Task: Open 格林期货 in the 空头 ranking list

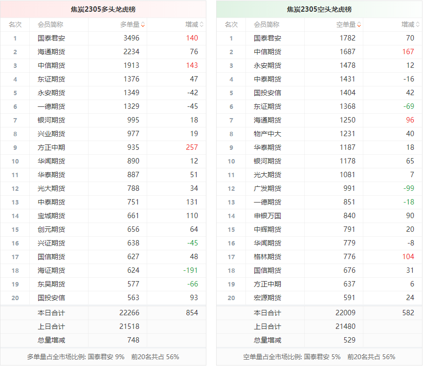Action: pyautogui.click(x=267, y=257)
